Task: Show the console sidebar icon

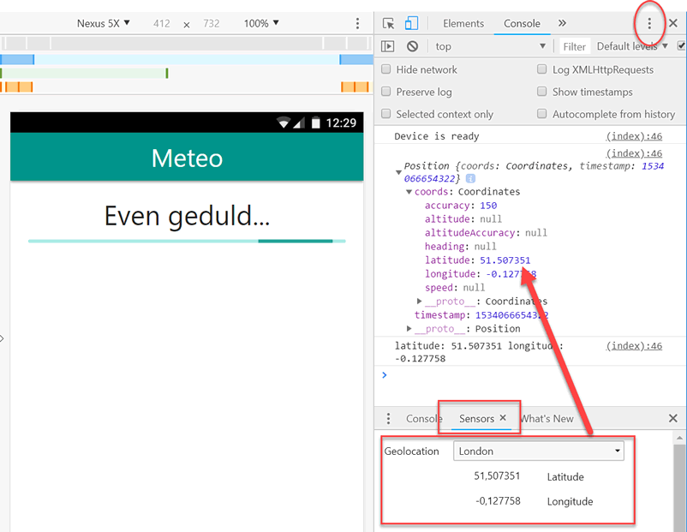Action: tap(388, 46)
